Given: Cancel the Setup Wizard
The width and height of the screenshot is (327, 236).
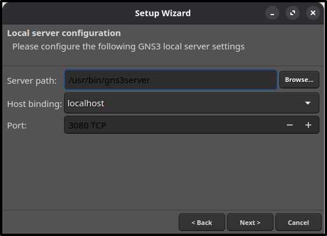Looking at the screenshot, I should pyautogui.click(x=298, y=222).
